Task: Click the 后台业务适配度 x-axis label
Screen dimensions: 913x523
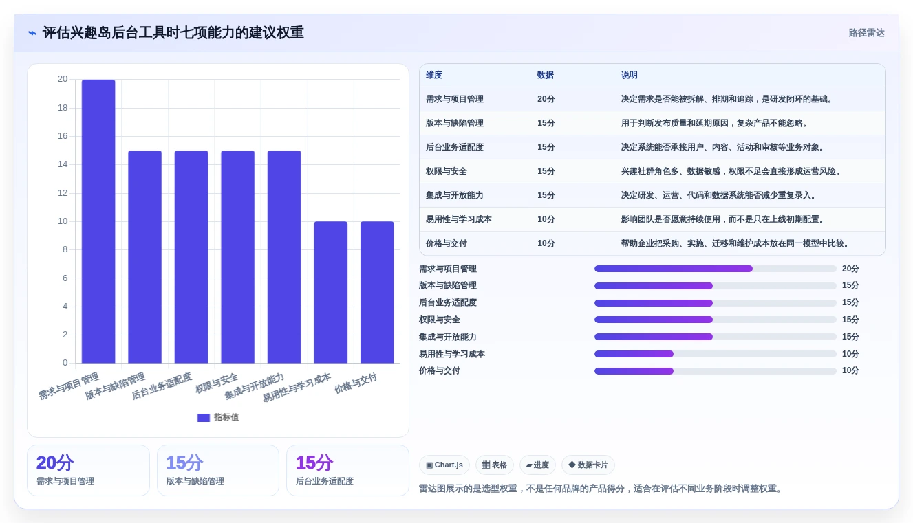Action: (162, 386)
